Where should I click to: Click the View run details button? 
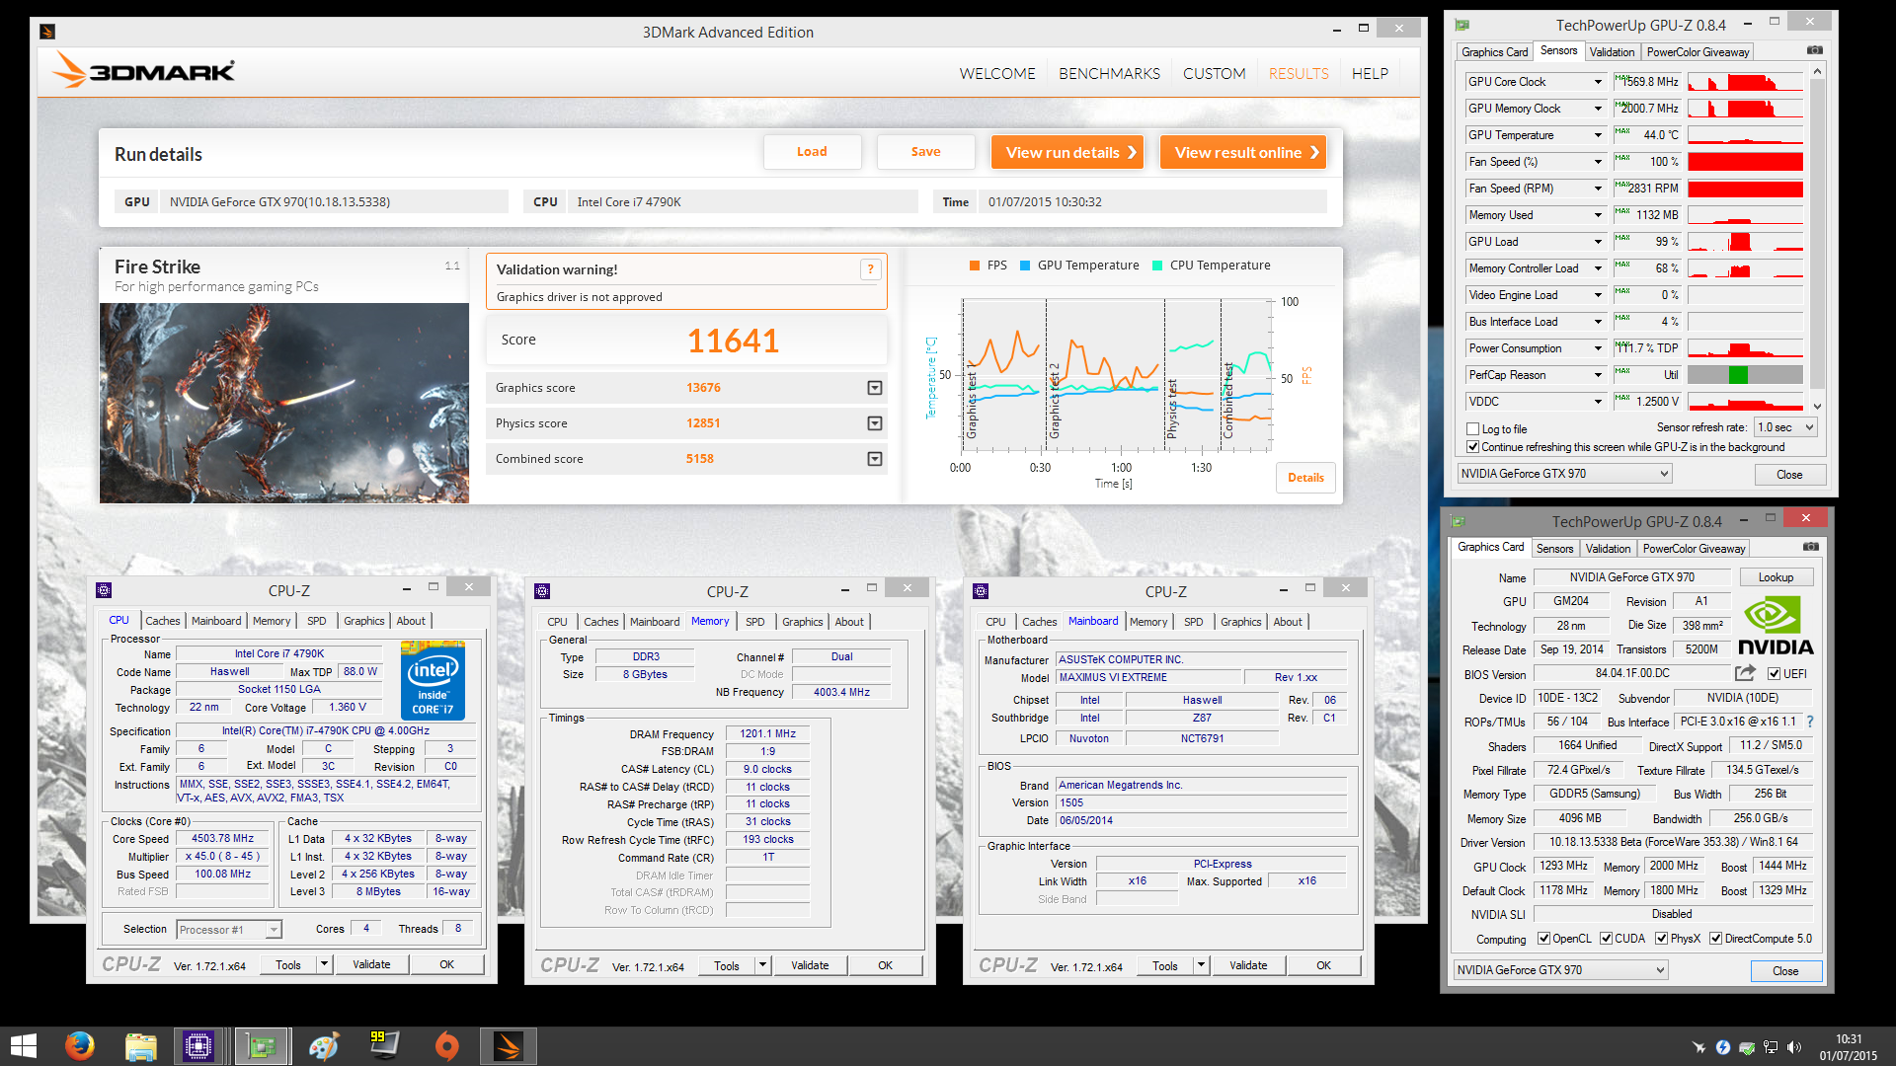1066,152
